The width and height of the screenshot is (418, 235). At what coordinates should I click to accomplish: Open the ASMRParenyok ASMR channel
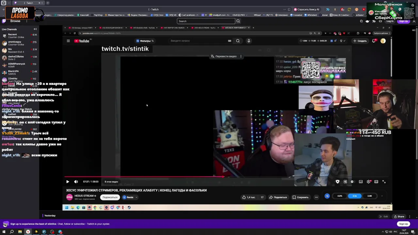coord(19,65)
